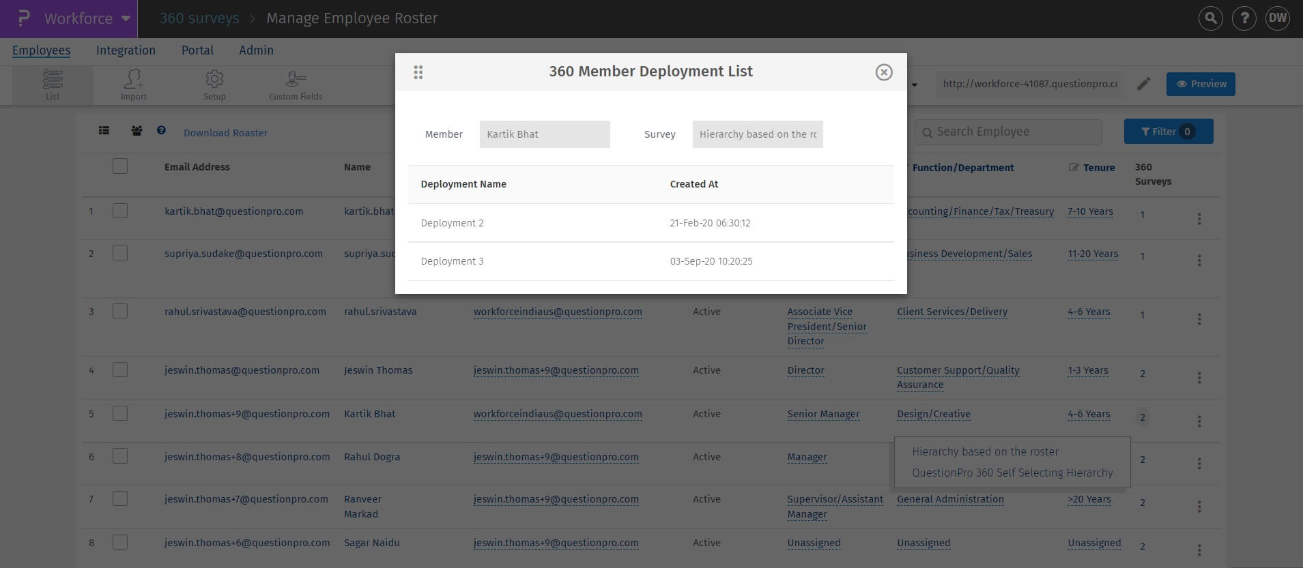The image size is (1303, 568).
Task: Open row actions for rahul.srivastava@questionpro.com
Action: [1199, 319]
